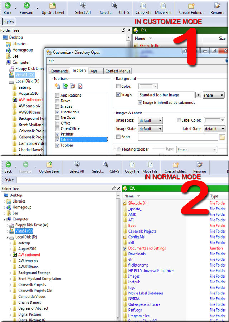
Task: Click Select All in normal-mode toolbar
Action: (77, 167)
